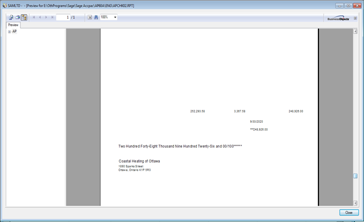
Task: Go to the first page arrow
Action: tap(34, 17)
